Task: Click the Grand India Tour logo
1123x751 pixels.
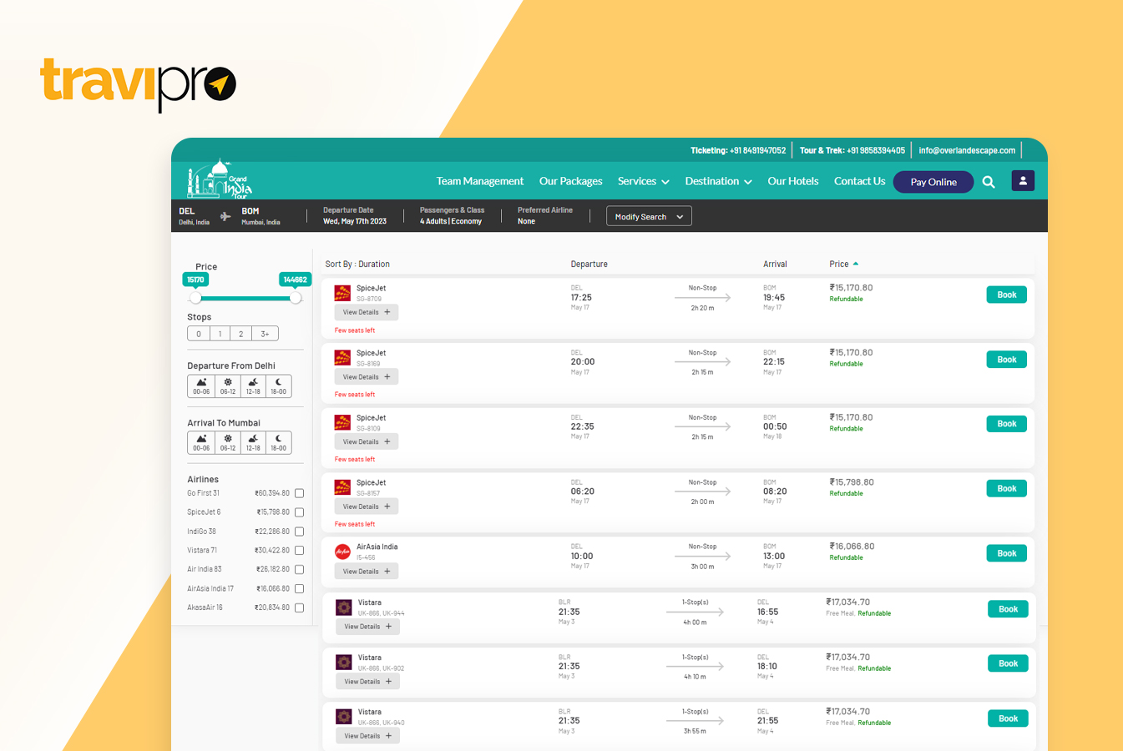Action: (x=219, y=179)
